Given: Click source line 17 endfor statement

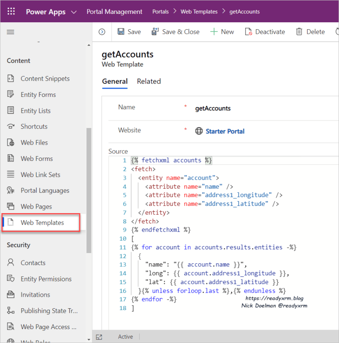Looking at the screenshot, I should (x=154, y=299).
